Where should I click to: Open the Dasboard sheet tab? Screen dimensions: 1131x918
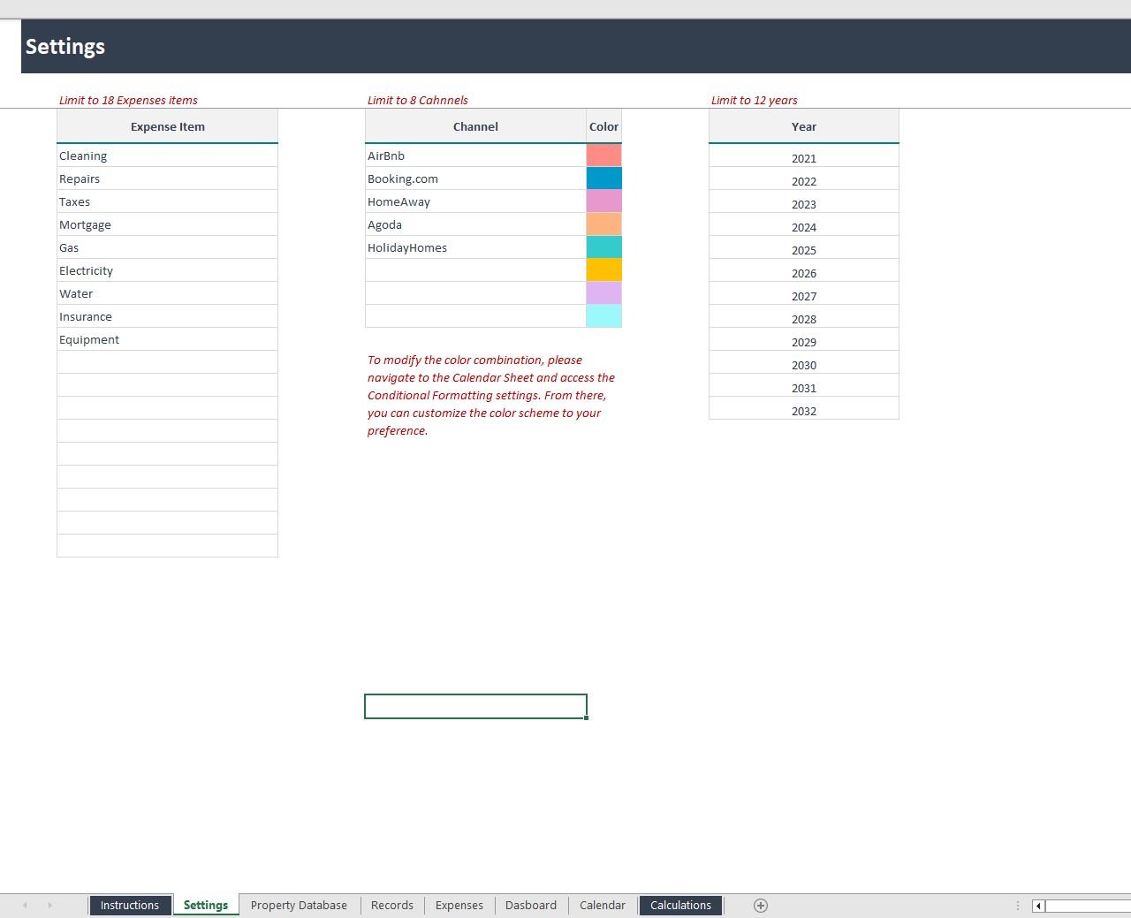coord(531,905)
